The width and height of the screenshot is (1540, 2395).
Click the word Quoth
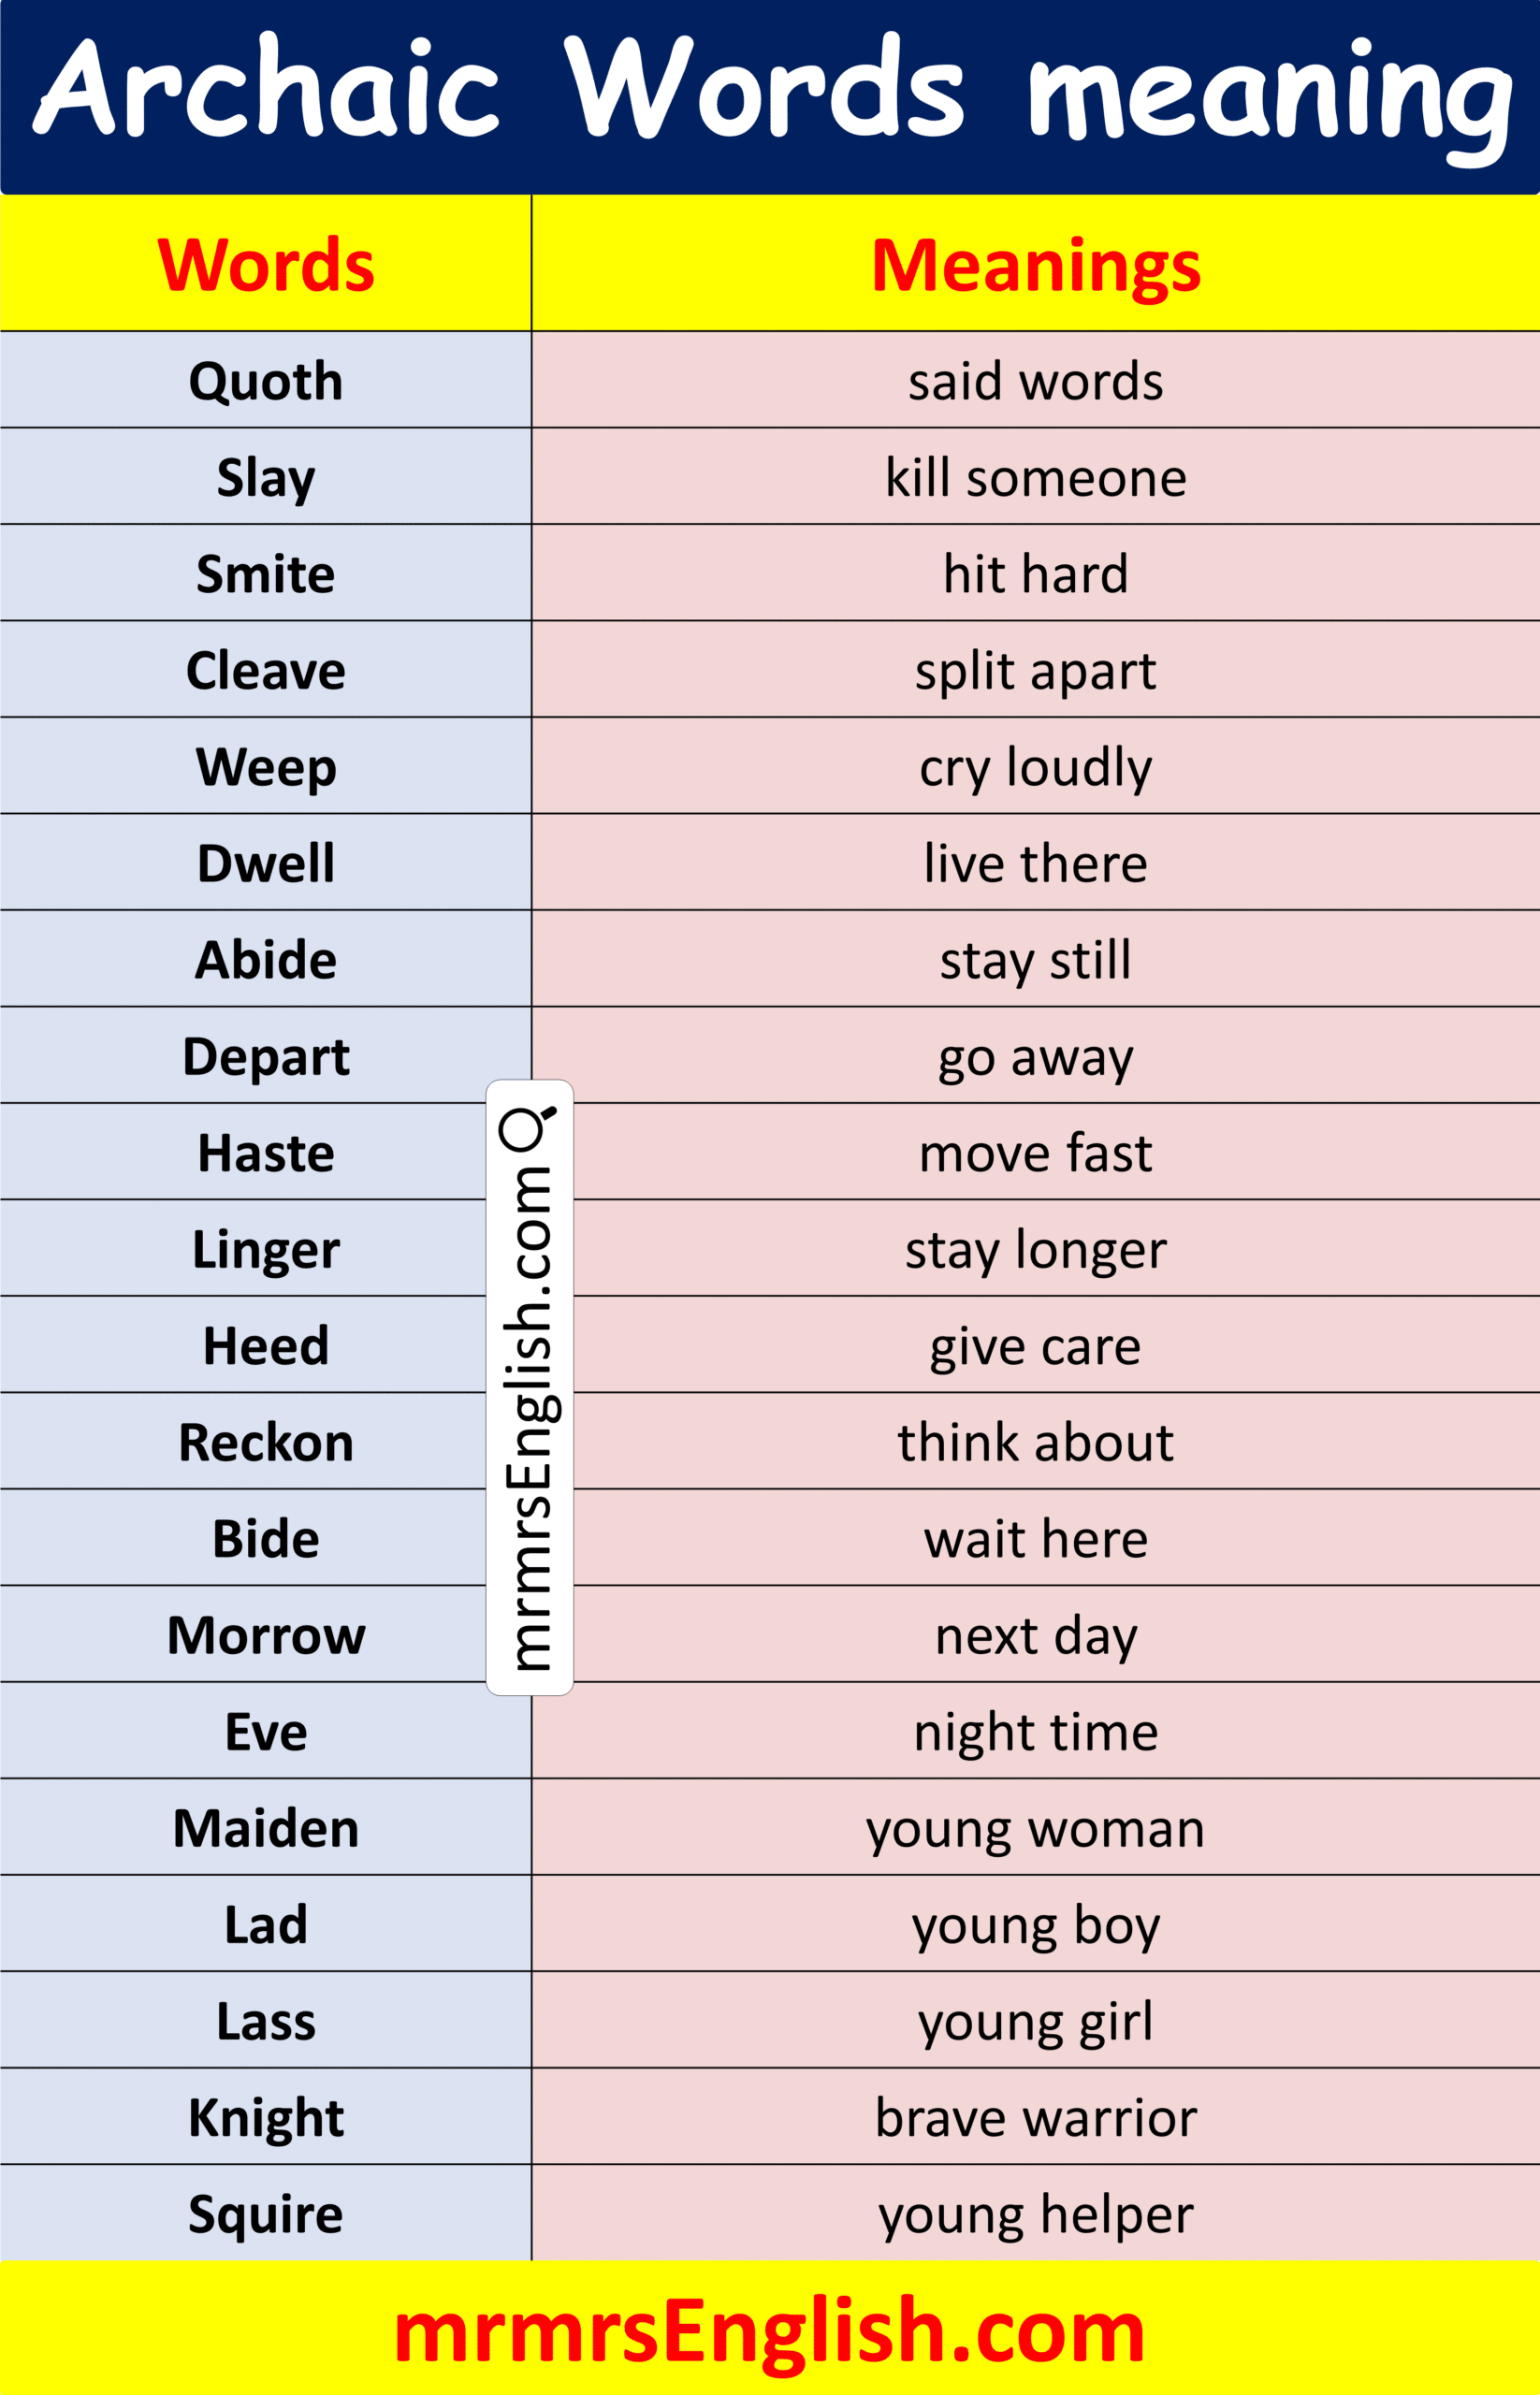tap(265, 381)
